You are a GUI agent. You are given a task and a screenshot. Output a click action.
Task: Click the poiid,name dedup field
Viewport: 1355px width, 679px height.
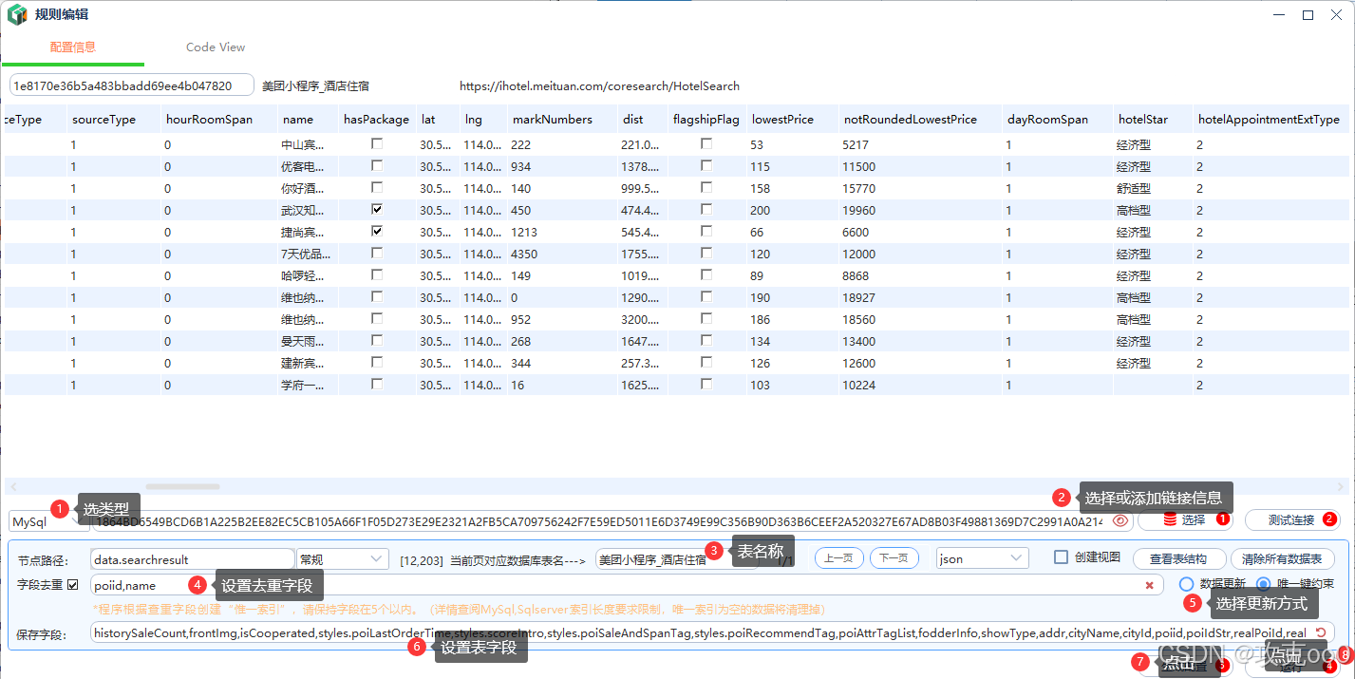627,585
